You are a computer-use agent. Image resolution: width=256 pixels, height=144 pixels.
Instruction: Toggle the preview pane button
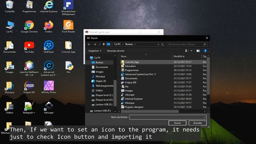coord(198,51)
